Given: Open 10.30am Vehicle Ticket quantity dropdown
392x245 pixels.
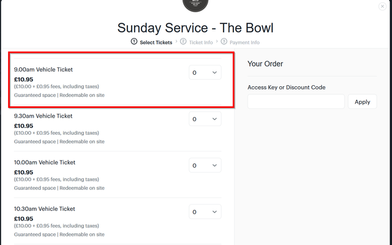Looking at the screenshot, I should 205,212.
